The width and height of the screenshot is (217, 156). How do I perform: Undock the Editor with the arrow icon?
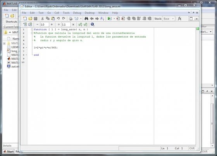193,13
